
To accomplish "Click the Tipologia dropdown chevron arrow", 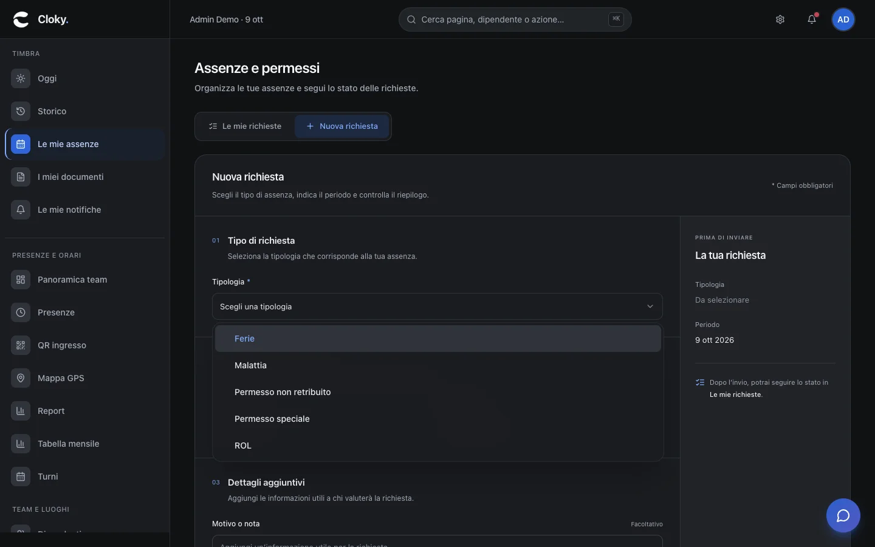I will coord(650,306).
